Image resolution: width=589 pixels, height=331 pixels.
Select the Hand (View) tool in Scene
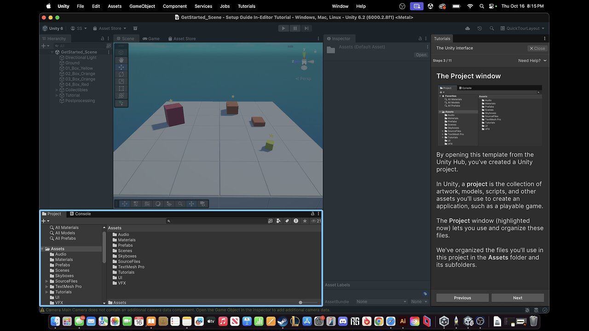[x=121, y=60]
